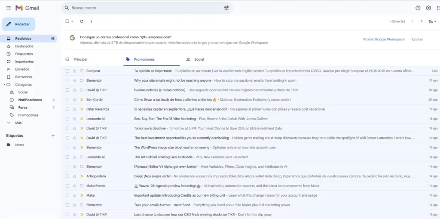Open the select-all dropdown arrow
Image resolution: width=440 pixels, height=219 pixels.
coord(72,21)
